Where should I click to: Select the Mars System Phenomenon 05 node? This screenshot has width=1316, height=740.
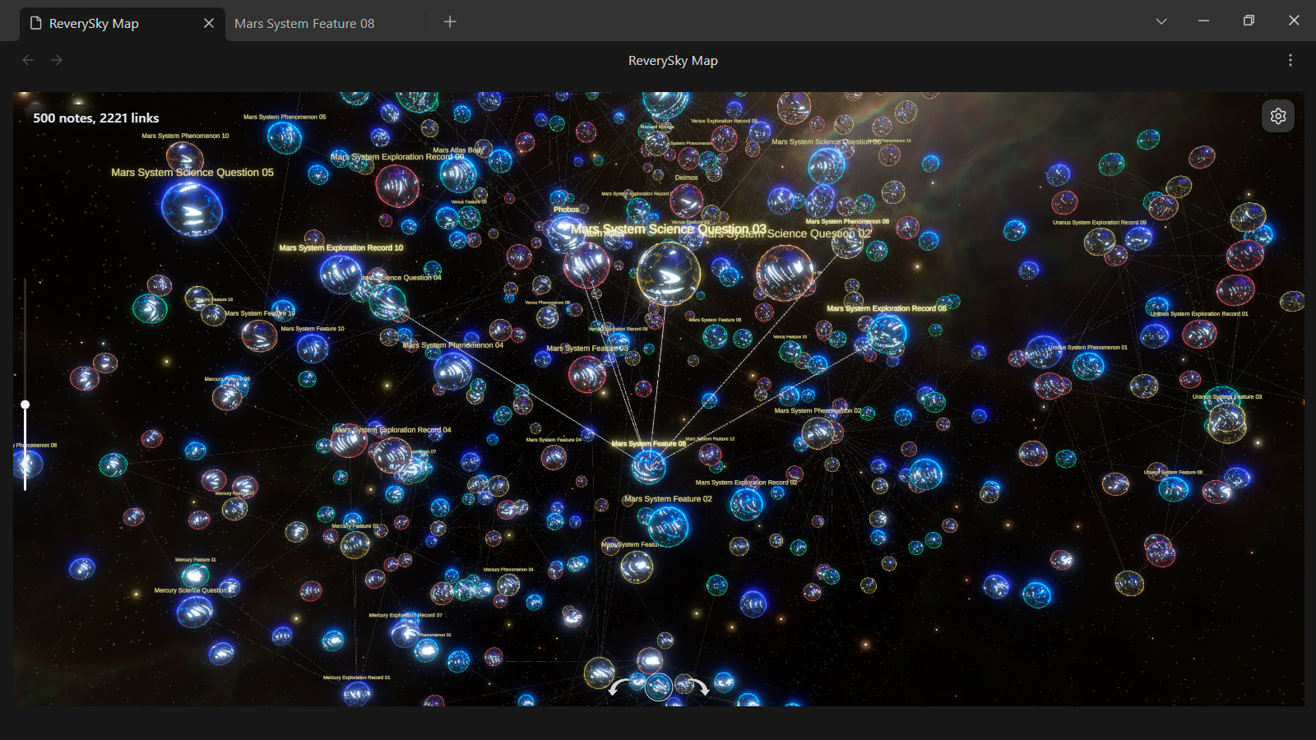pyautogui.click(x=285, y=137)
